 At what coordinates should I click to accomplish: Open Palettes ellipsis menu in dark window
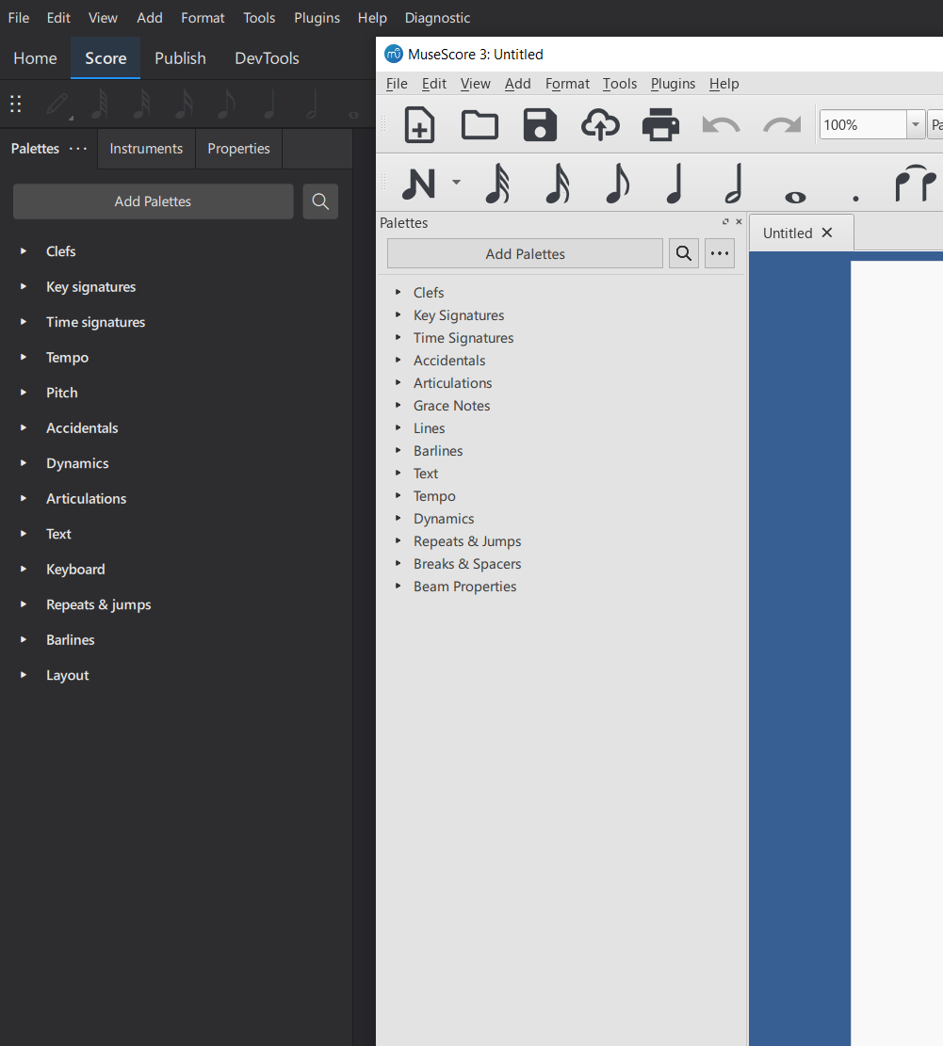(78, 148)
